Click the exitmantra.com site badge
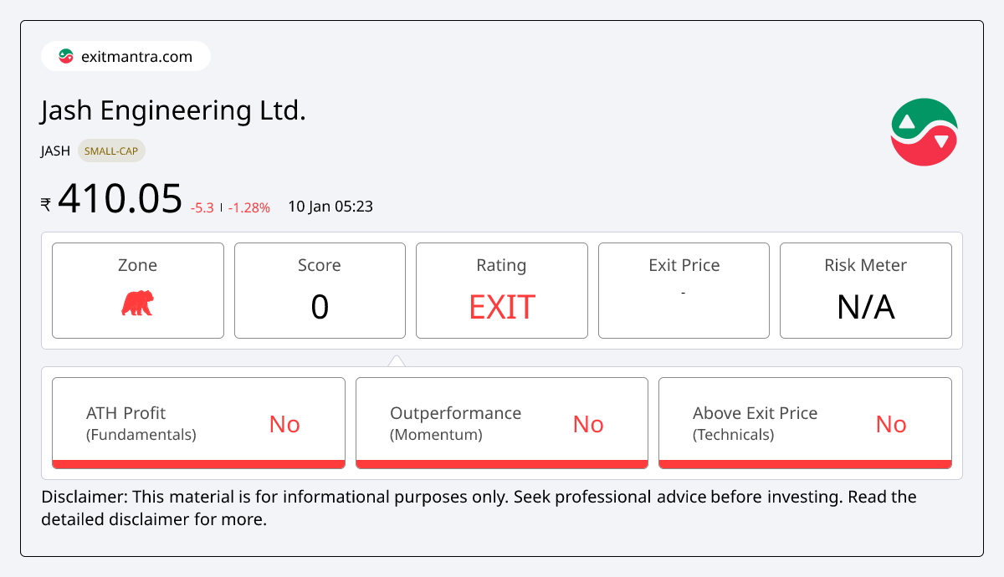1004x577 pixels. click(125, 57)
